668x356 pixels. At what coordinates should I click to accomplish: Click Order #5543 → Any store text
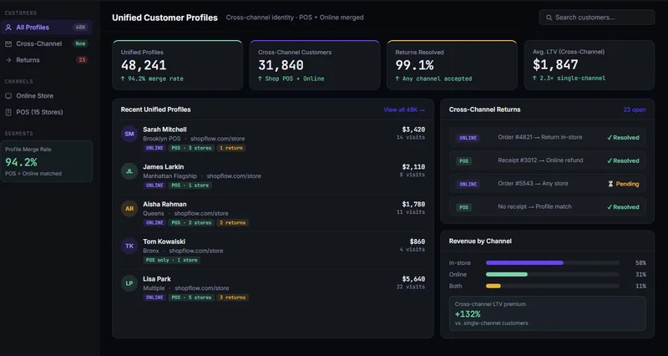pos(533,184)
